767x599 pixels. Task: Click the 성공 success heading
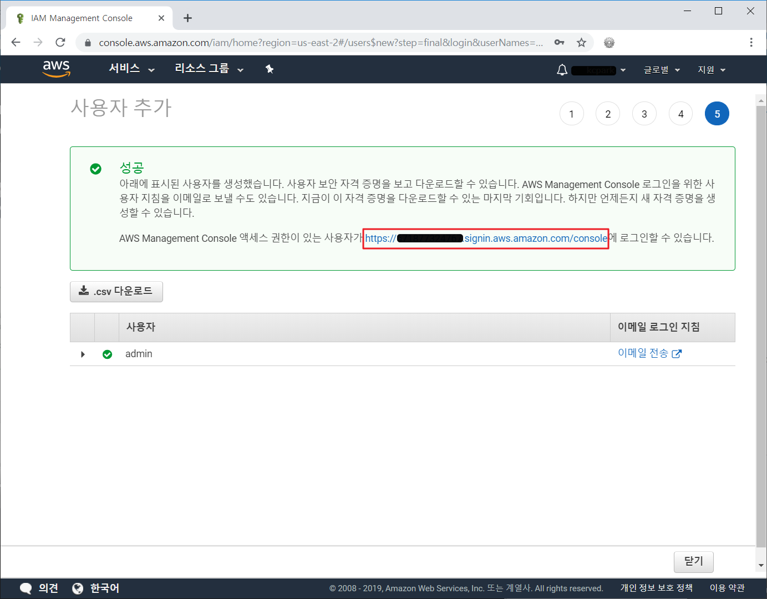click(x=132, y=168)
